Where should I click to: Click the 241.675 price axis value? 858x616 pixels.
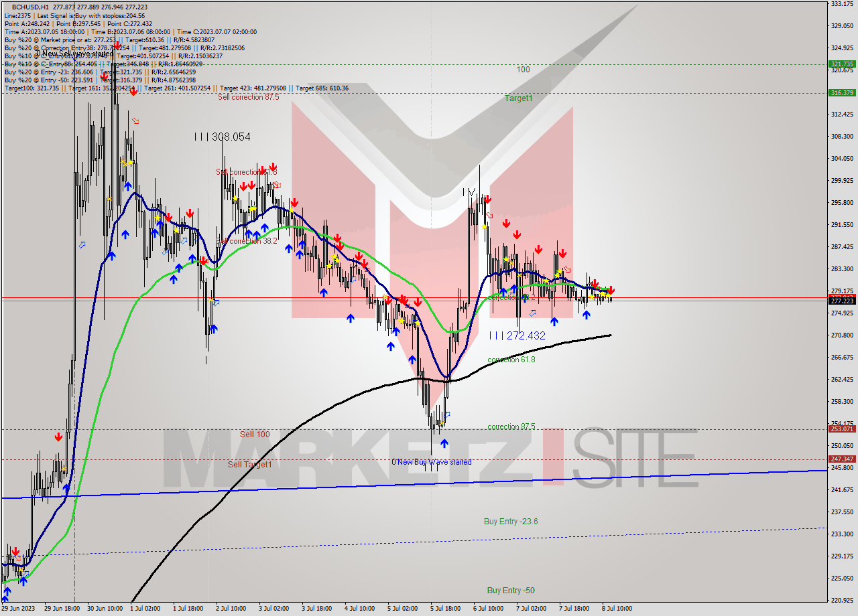click(842, 490)
